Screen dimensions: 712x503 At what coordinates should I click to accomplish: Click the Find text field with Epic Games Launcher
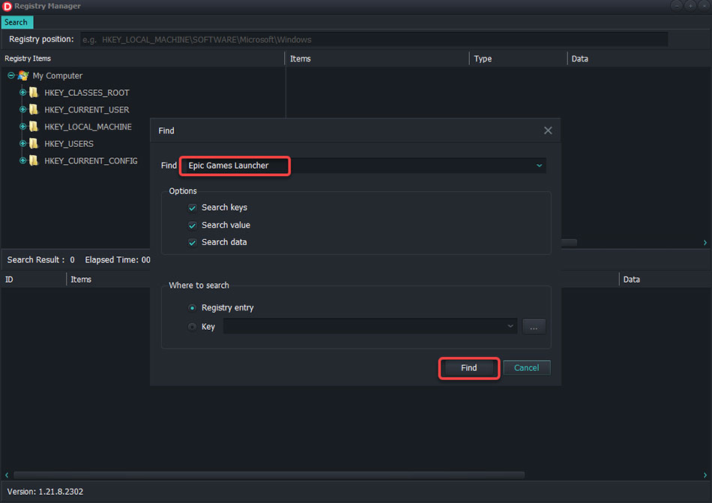tap(362, 165)
